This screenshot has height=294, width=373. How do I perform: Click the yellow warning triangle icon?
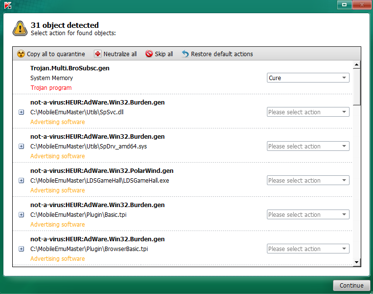pyautogui.click(x=20, y=28)
